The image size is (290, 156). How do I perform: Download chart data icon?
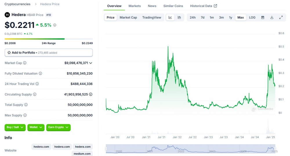pos(272,17)
